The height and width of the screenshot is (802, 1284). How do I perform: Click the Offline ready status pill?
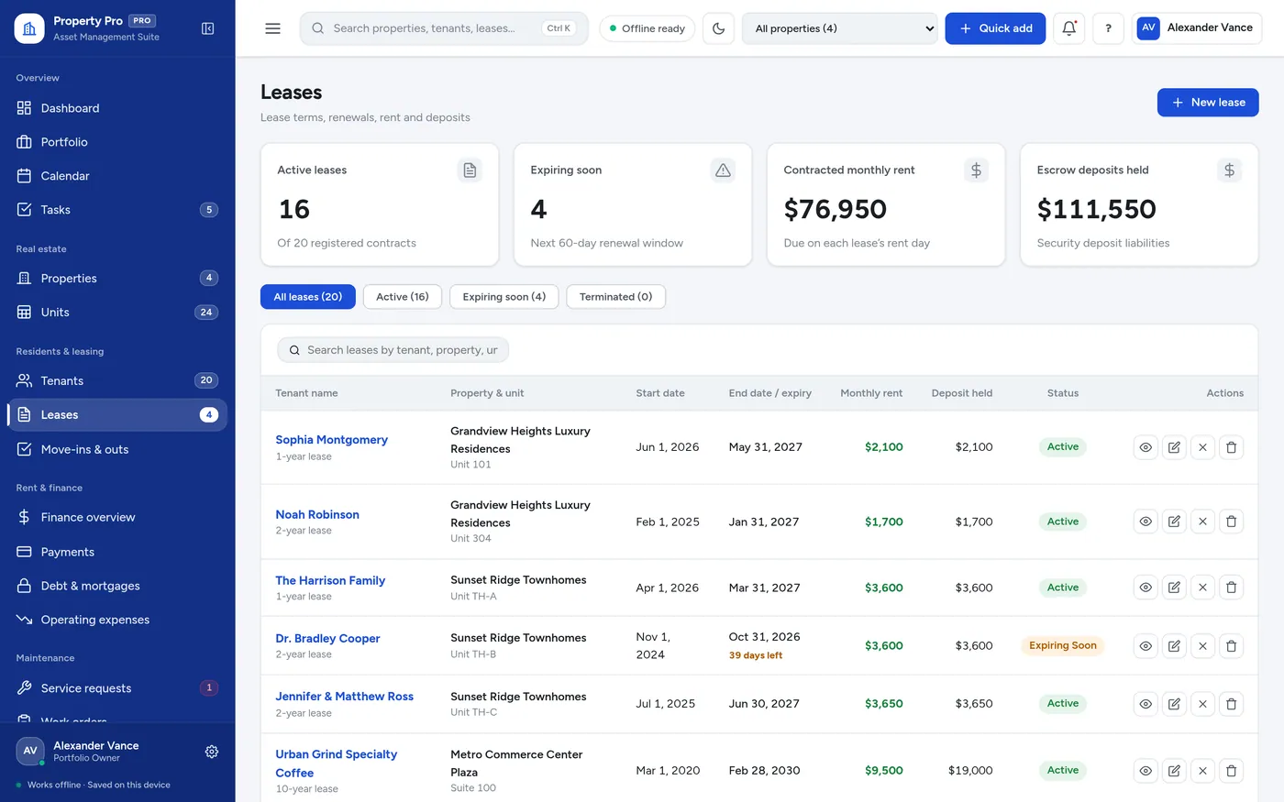pyautogui.click(x=647, y=28)
